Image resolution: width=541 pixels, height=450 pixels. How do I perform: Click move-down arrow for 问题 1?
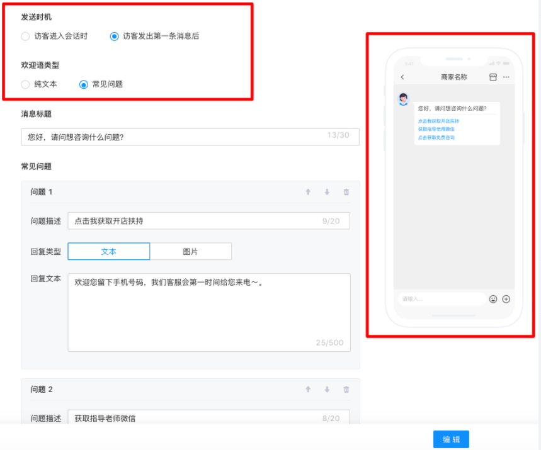[x=327, y=192]
